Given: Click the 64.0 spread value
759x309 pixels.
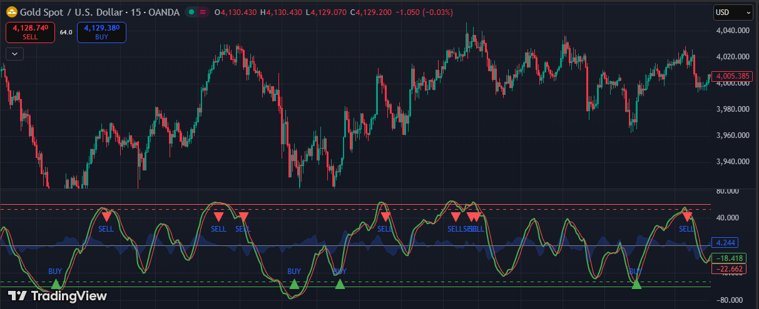Looking at the screenshot, I should point(66,32).
